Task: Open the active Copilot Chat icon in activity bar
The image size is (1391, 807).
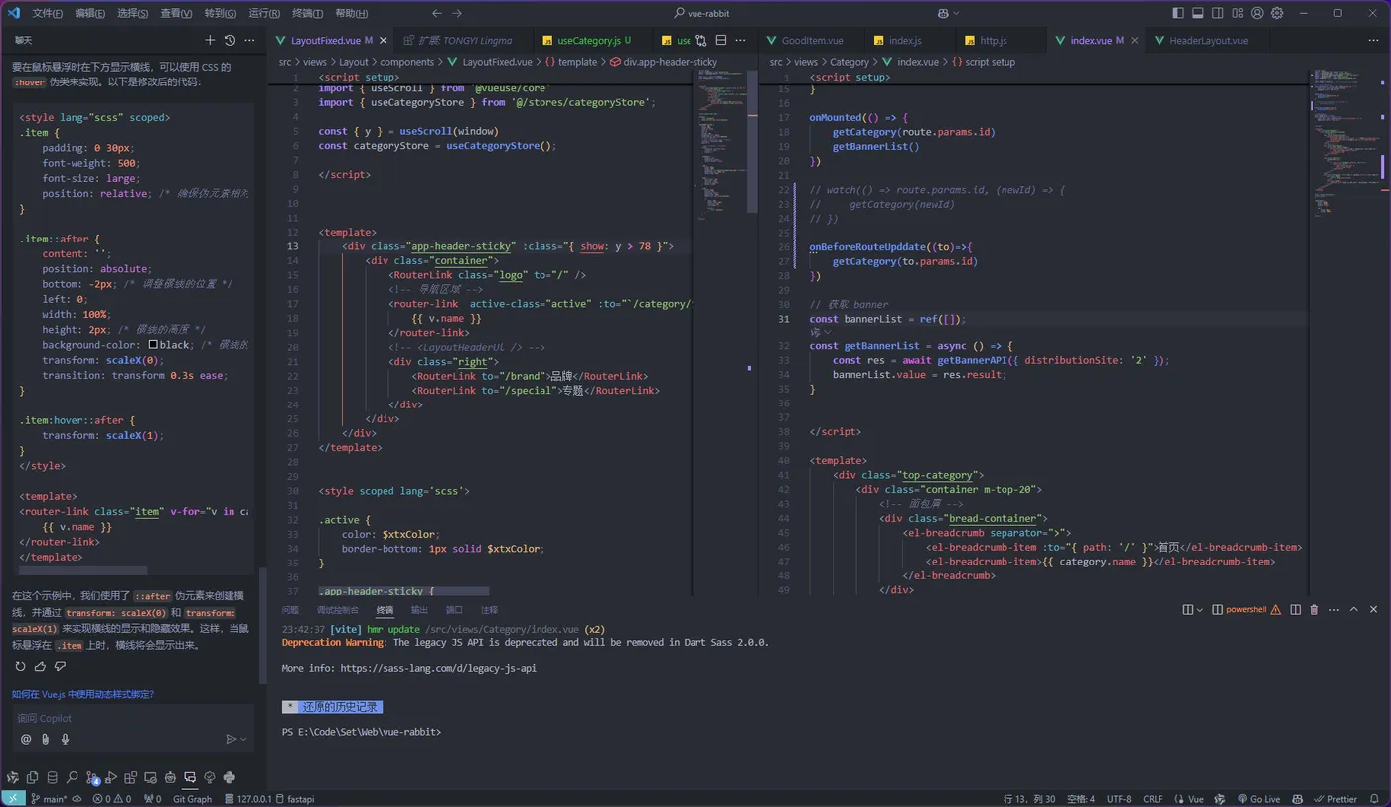Action: (x=190, y=777)
